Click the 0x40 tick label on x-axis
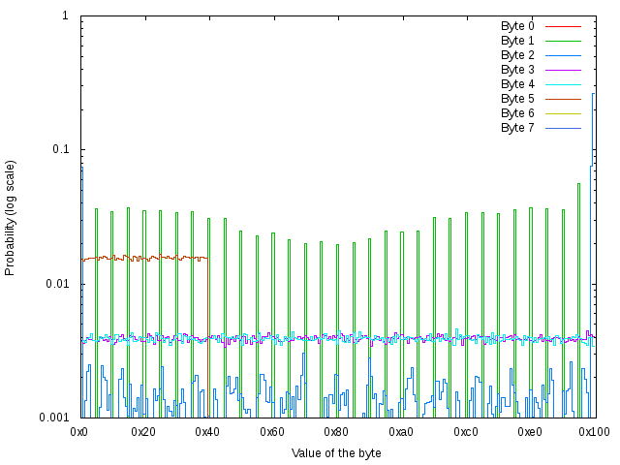The width and height of the screenshot is (620, 465). [208, 431]
